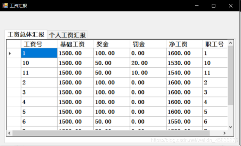Screen dimensions: 241x146
Task: Click 净工资 cell 1530.00
Action: pyautogui.click(x=184, y=63)
